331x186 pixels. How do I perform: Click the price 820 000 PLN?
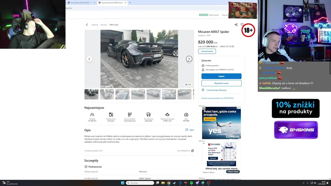(208, 42)
